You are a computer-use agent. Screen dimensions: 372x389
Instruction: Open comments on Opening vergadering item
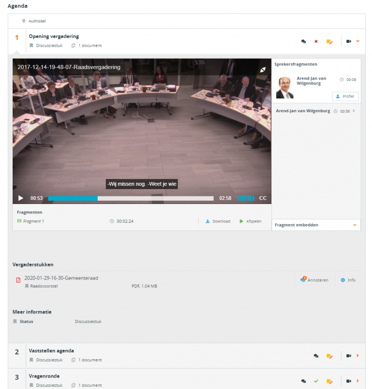click(x=304, y=42)
